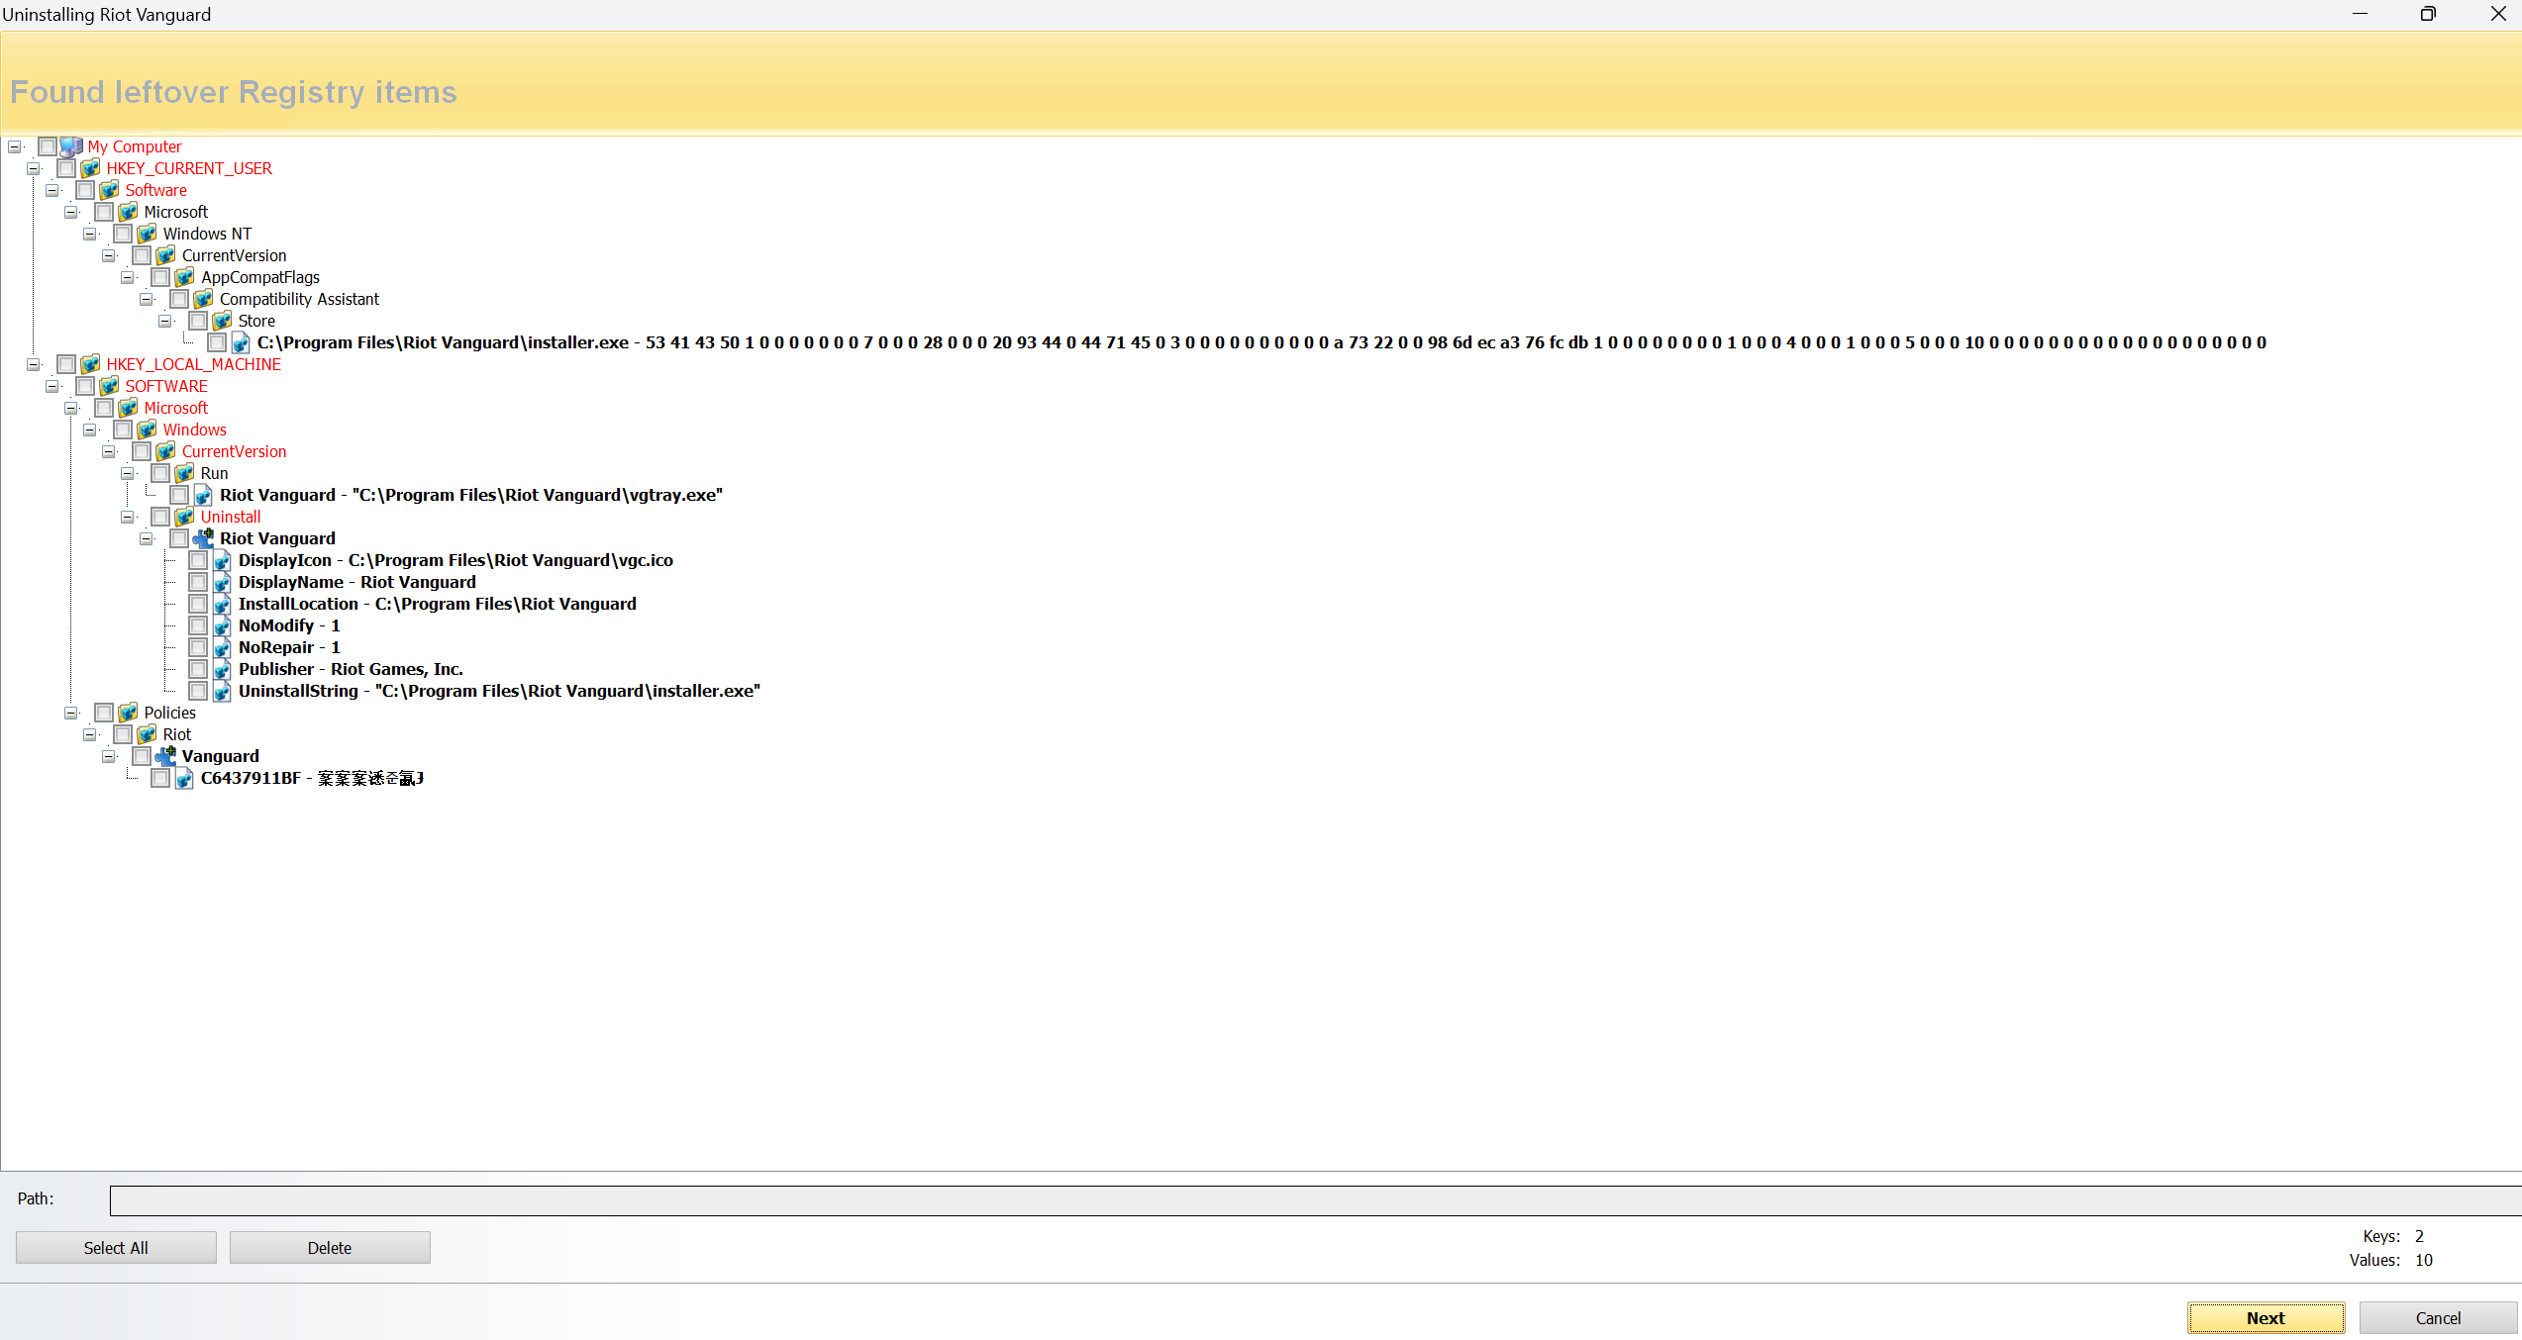The height and width of the screenshot is (1340, 2522).
Task: Click the Policies key icon
Action: pyautogui.click(x=128, y=713)
